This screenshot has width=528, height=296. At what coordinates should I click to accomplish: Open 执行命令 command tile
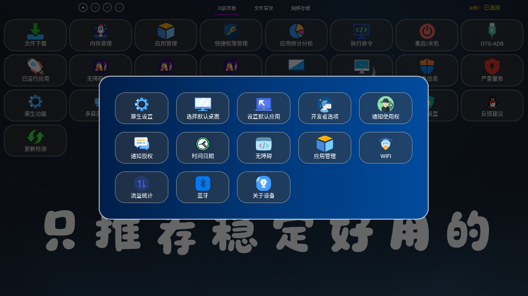pos(362,35)
